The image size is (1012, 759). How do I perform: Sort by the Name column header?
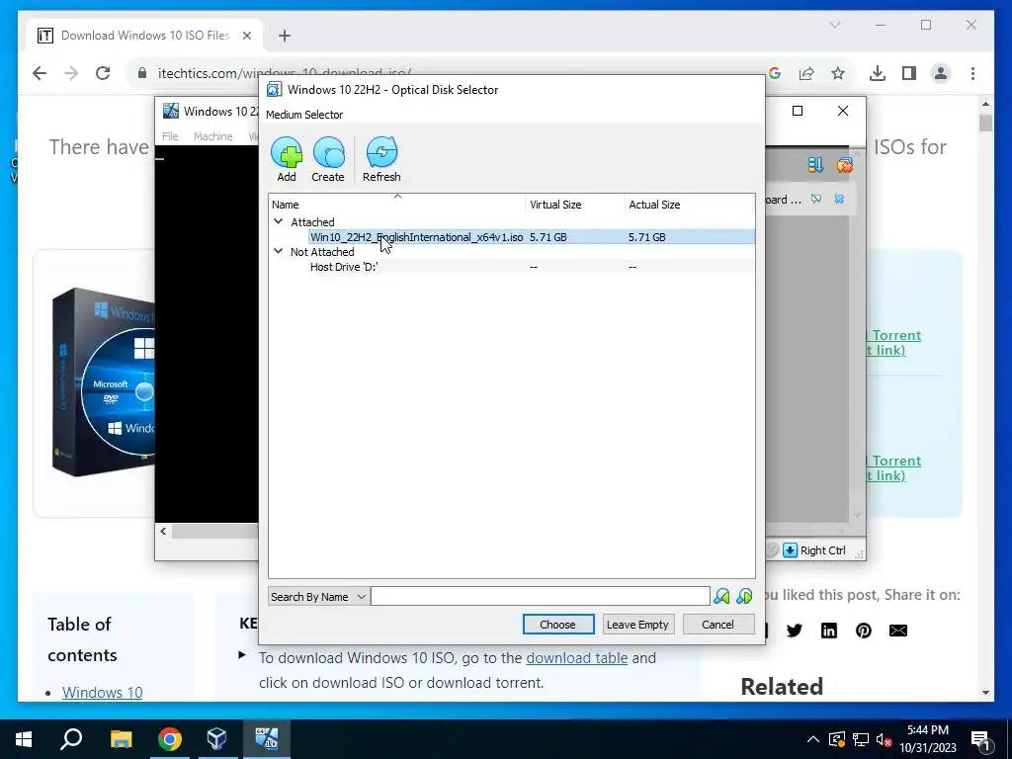[x=397, y=205]
